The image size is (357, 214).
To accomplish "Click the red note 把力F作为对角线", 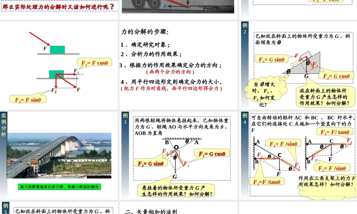I will click(x=171, y=88).
